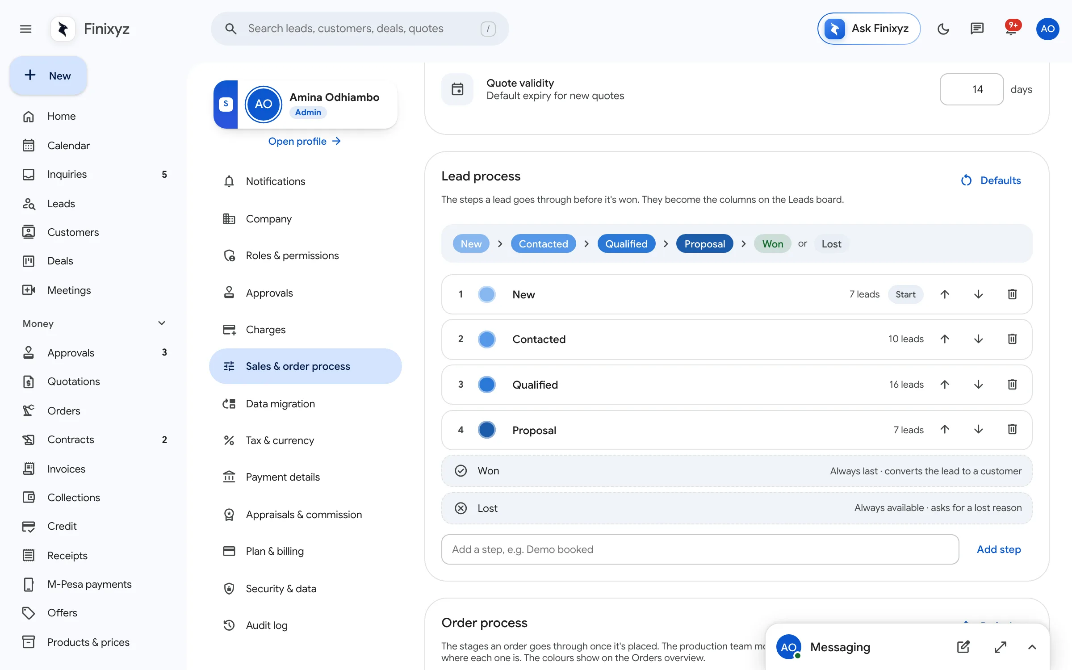Open notifications bell with 9+ badge

click(x=1011, y=29)
